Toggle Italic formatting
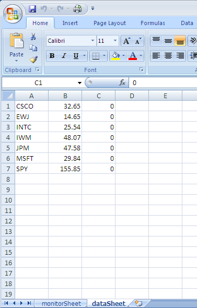This screenshot has width=197, height=308. click(x=64, y=56)
